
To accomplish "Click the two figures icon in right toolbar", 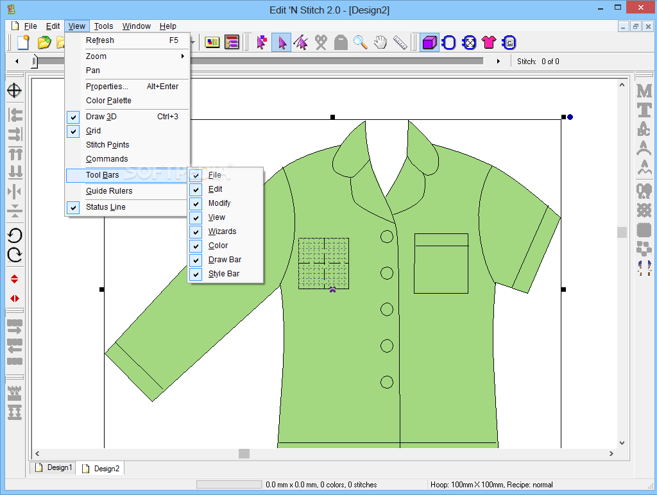I will tap(644, 268).
